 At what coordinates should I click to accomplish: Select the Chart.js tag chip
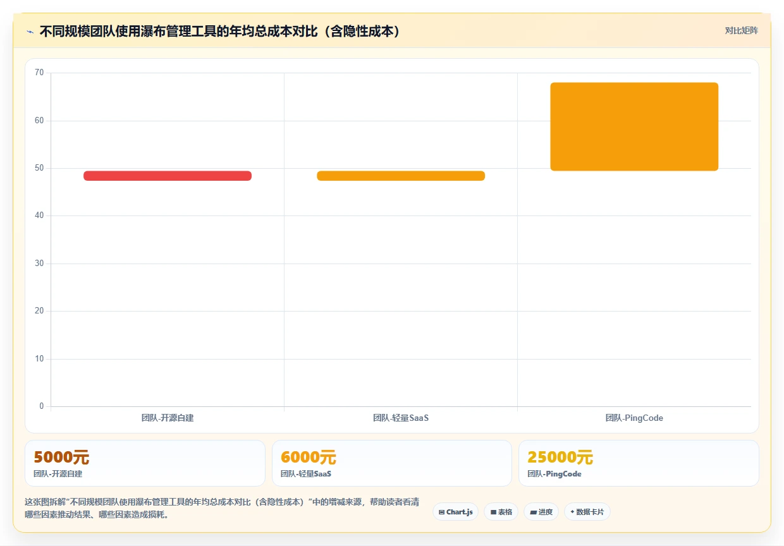455,512
